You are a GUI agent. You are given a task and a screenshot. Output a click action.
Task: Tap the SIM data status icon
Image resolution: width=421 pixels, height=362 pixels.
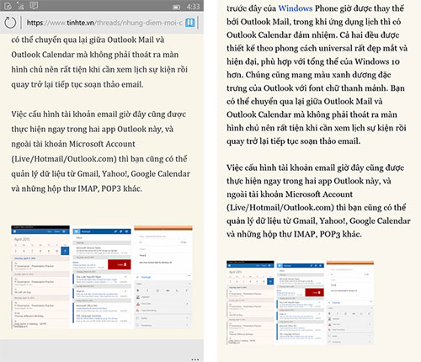tap(8, 6)
